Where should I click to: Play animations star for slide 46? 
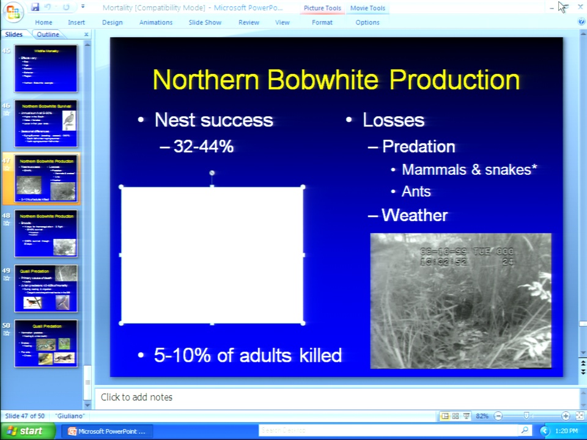click(6, 114)
